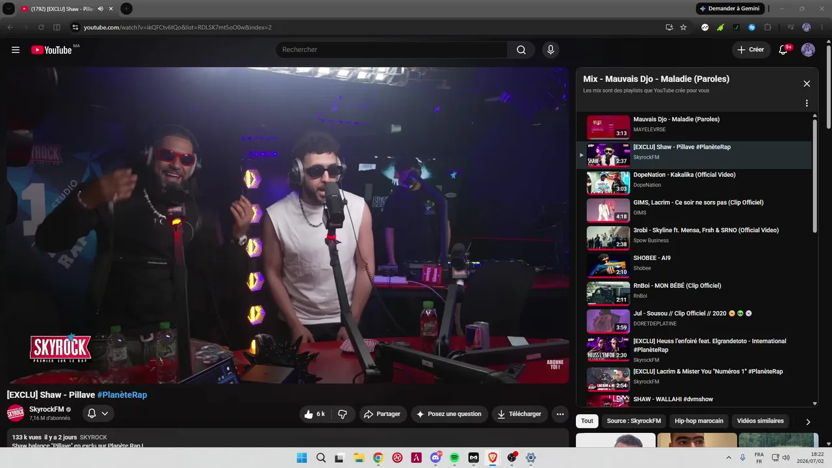
Task: Play GIMS, Lacrim - Ce soir ne sors pas
Action: tap(694, 210)
